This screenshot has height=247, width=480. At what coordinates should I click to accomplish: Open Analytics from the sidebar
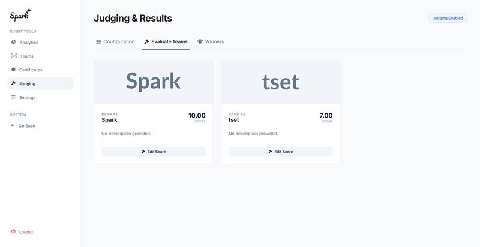[29, 43]
